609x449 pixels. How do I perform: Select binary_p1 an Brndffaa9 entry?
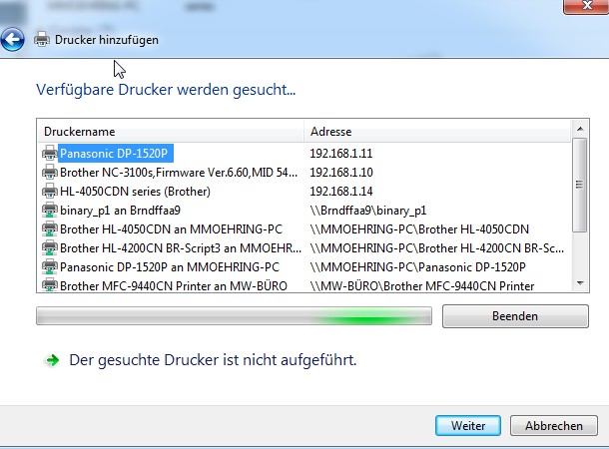coord(121,210)
